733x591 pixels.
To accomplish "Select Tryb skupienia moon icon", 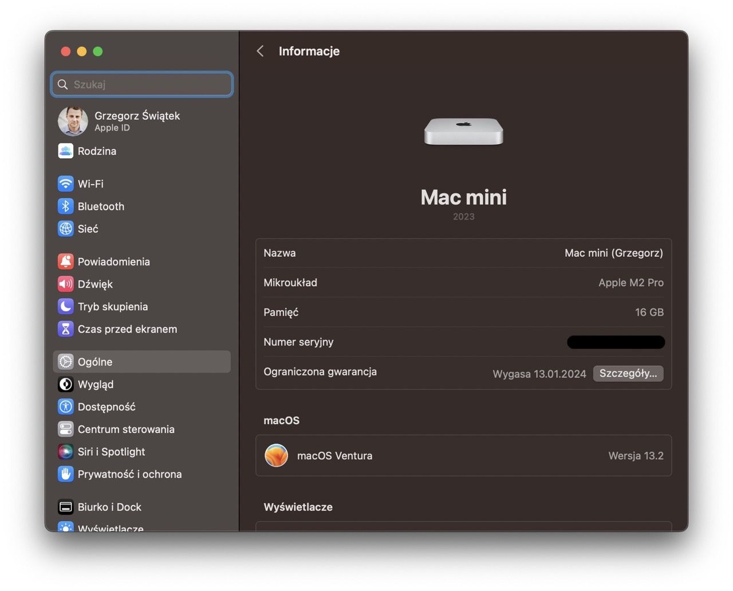I will (66, 306).
